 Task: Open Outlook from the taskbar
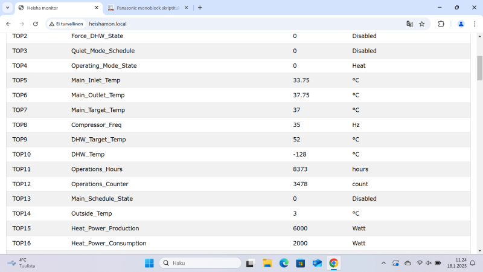pyautogui.click(x=317, y=263)
